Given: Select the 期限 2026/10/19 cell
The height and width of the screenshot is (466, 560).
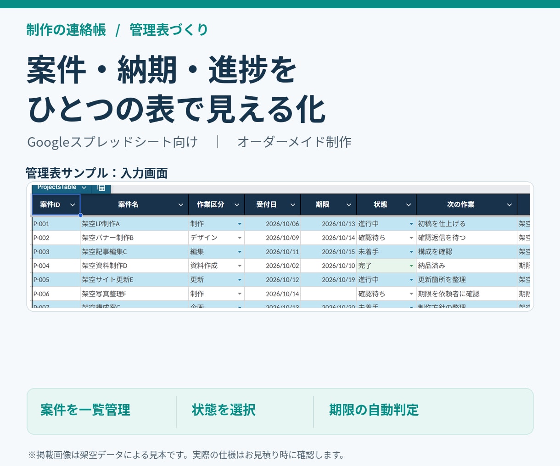Looking at the screenshot, I should pyautogui.click(x=329, y=280).
